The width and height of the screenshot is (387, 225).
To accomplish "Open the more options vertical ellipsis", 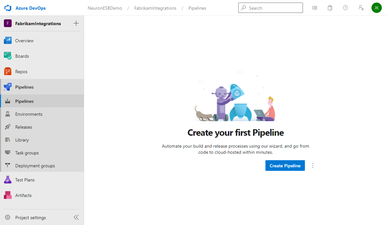I will click(x=313, y=165).
